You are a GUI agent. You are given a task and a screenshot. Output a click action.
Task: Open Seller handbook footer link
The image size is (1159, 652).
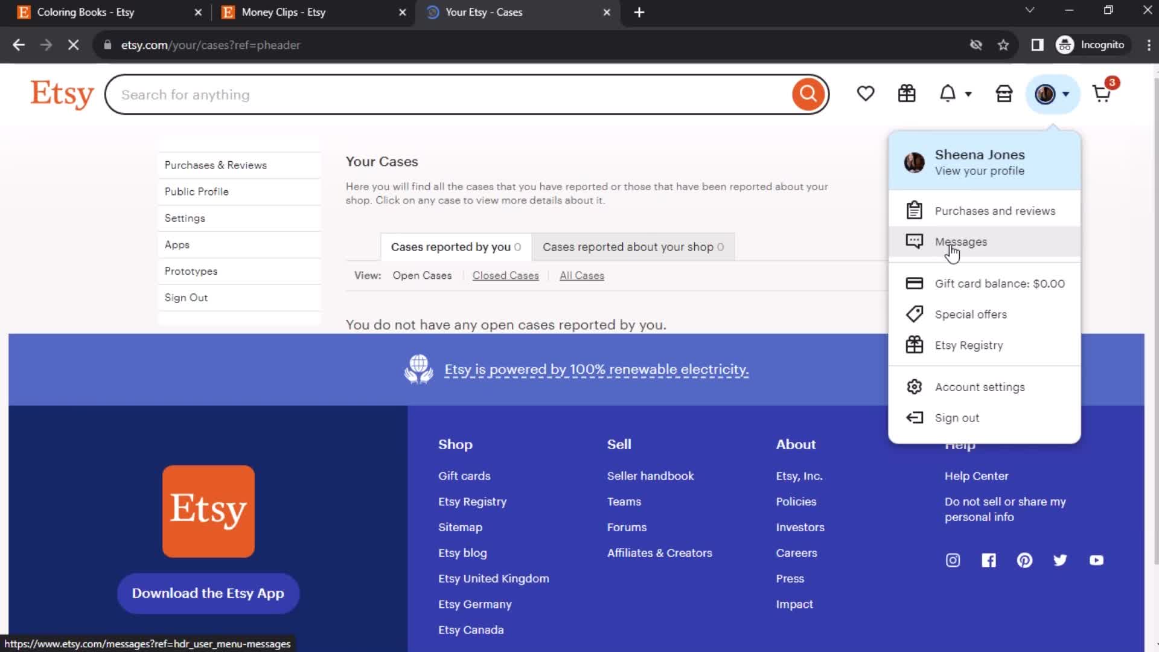click(650, 476)
